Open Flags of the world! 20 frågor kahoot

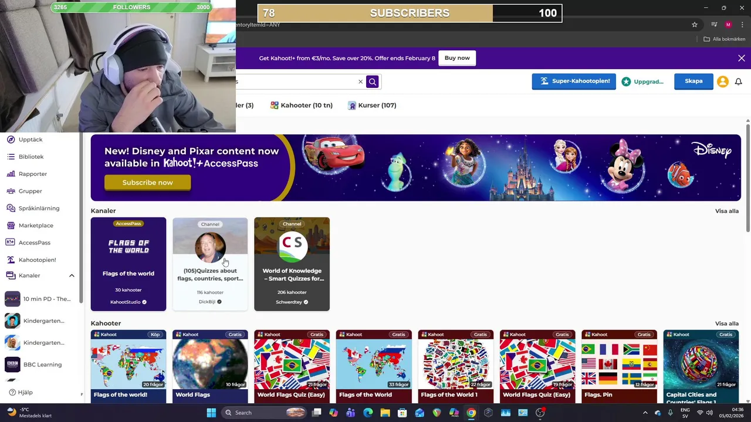(x=128, y=366)
